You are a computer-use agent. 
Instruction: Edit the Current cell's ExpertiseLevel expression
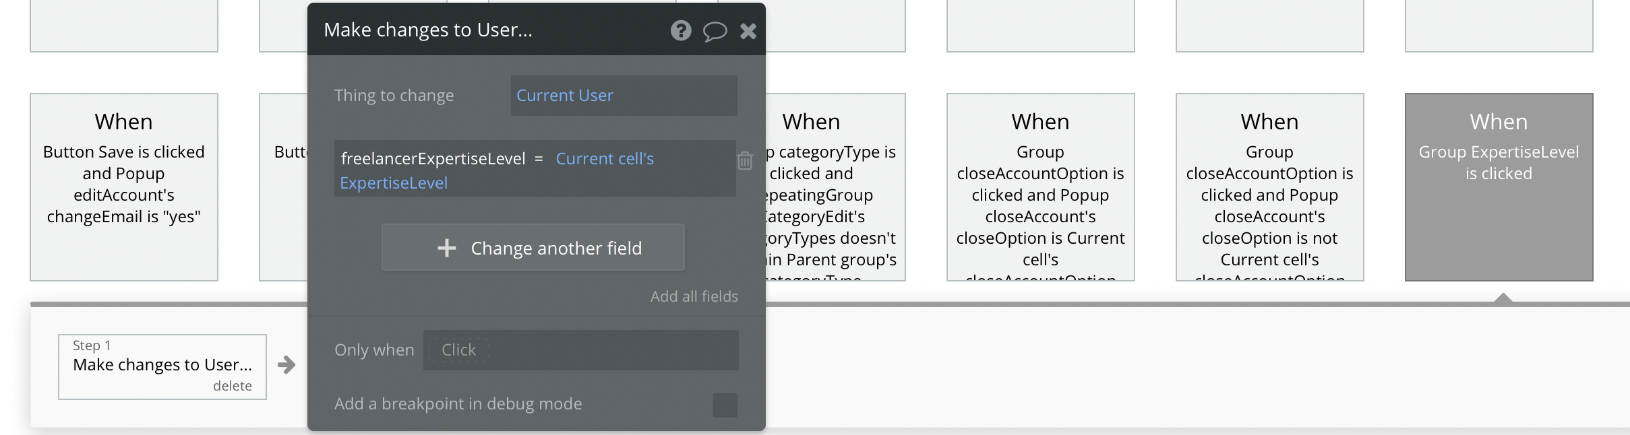604,159
